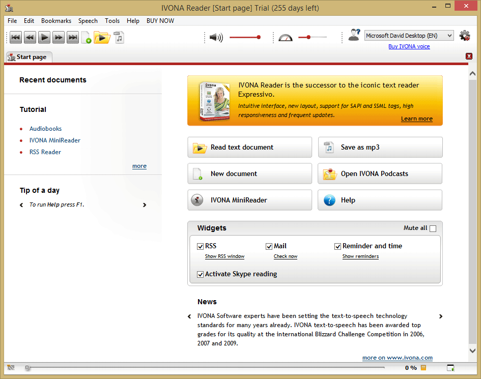
Task: Click the voice person icon with question mark
Action: [354, 35]
